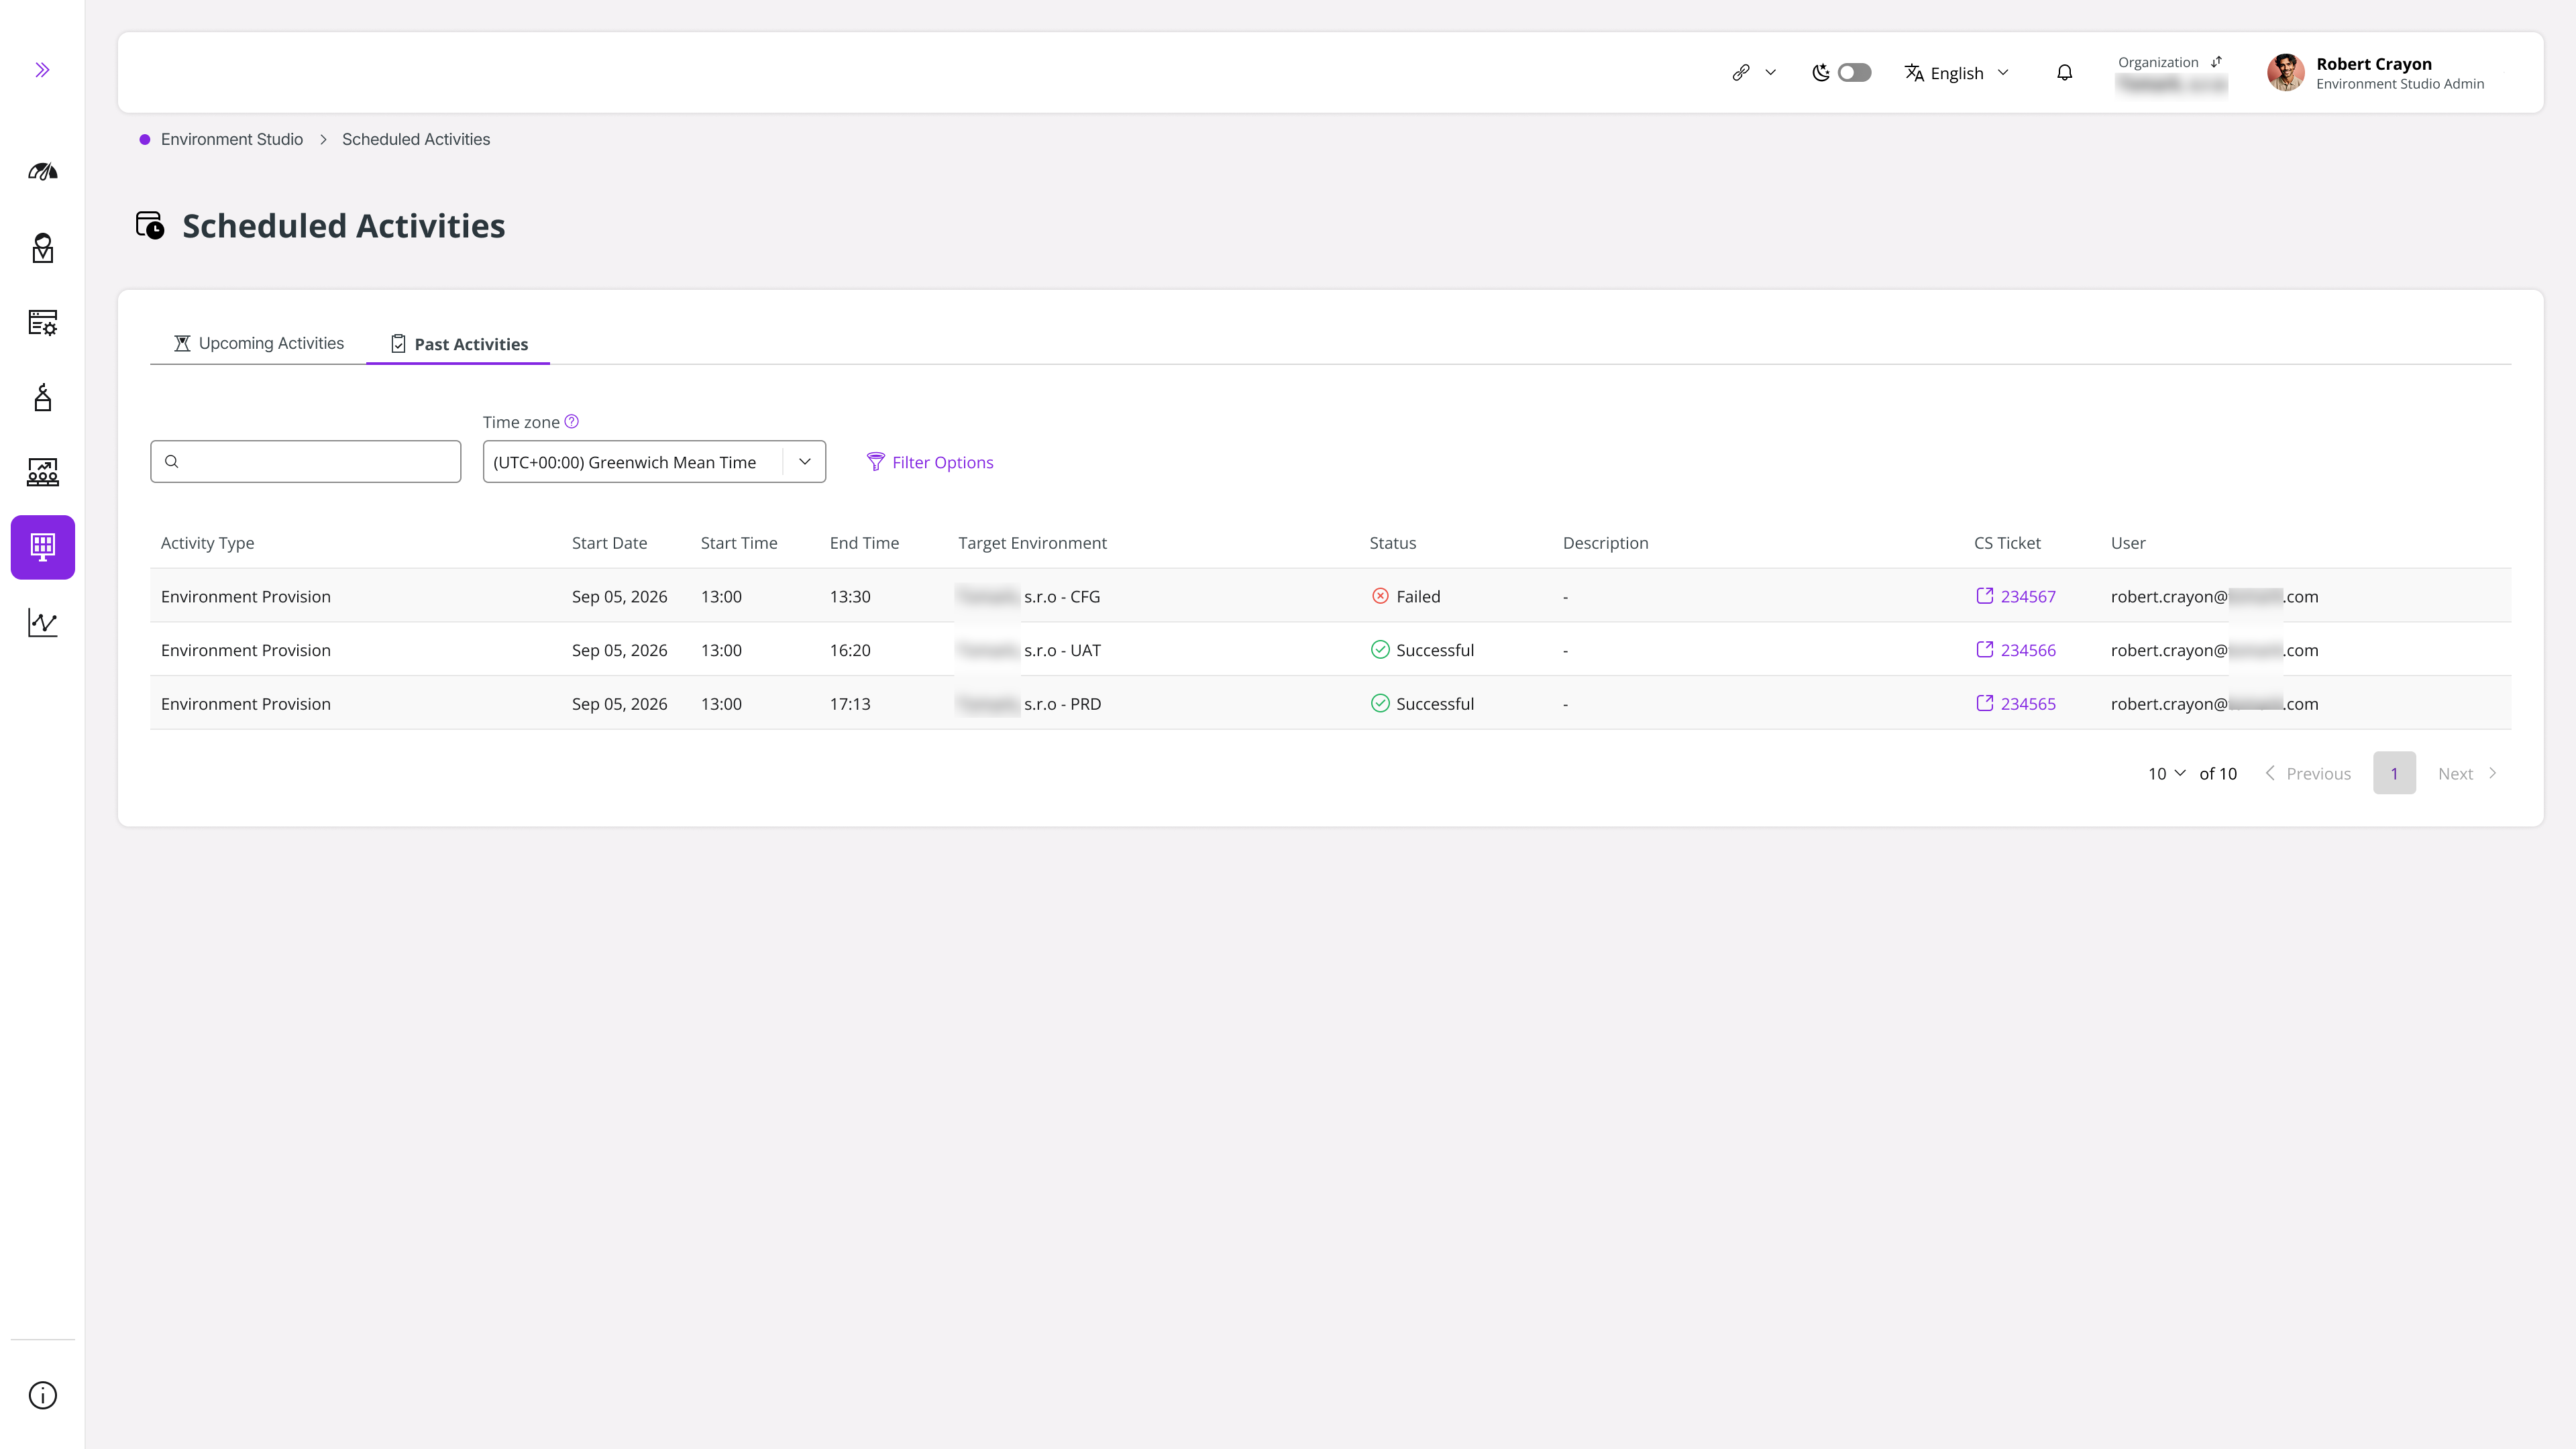This screenshot has height=1449, width=2576.
Task: Open Filter Options
Action: [930, 462]
